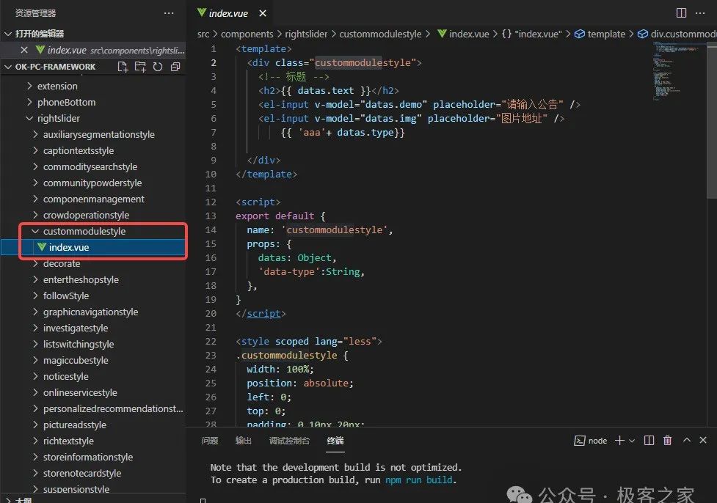Open the Explorer more actions ellipsis
This screenshot has height=503, width=717.
coord(169,13)
